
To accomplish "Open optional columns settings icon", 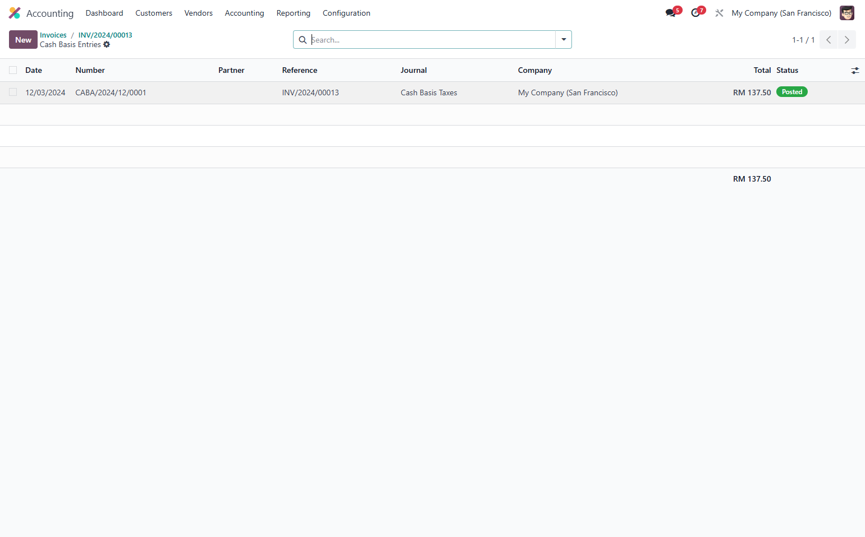I will [855, 71].
